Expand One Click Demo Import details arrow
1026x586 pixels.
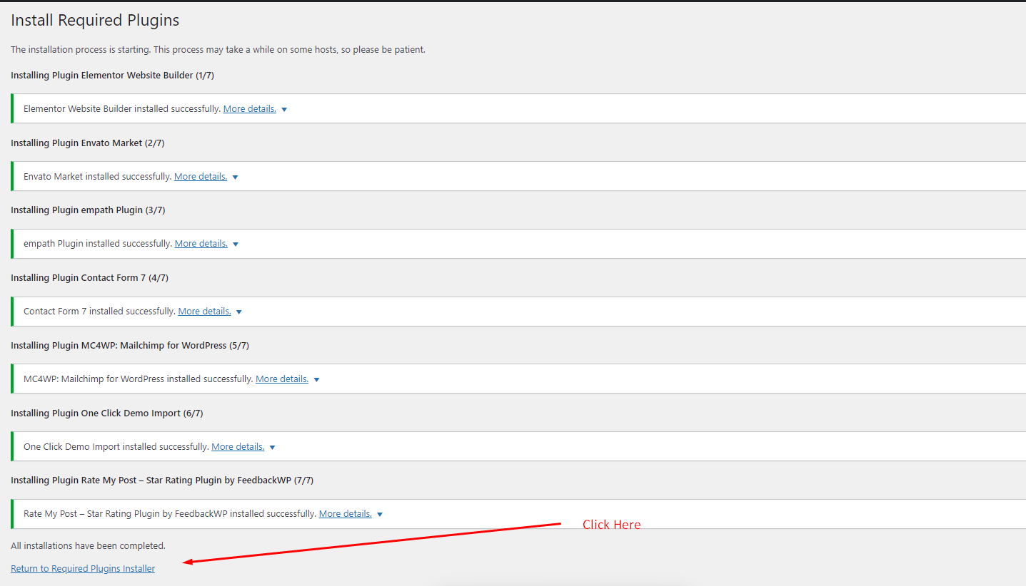(x=272, y=448)
